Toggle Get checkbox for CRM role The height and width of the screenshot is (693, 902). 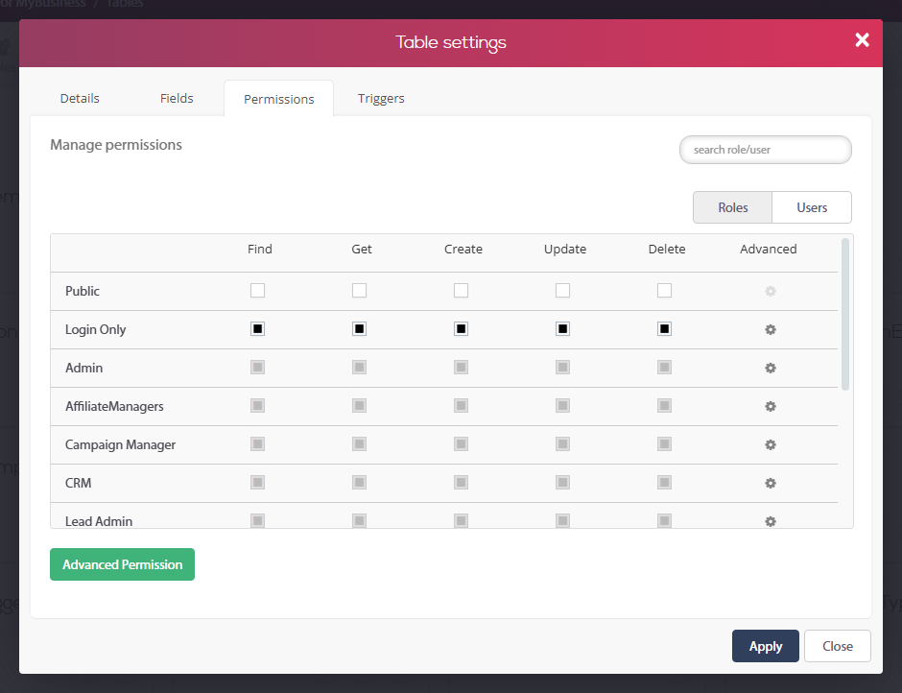pyautogui.click(x=360, y=483)
